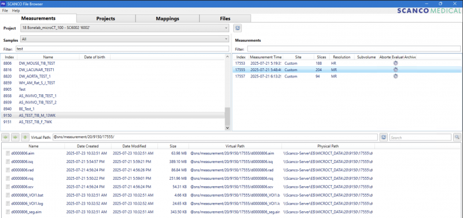463x218 pixels.
Task: Click the samples list scrollbar thumb
Action: pos(227,116)
